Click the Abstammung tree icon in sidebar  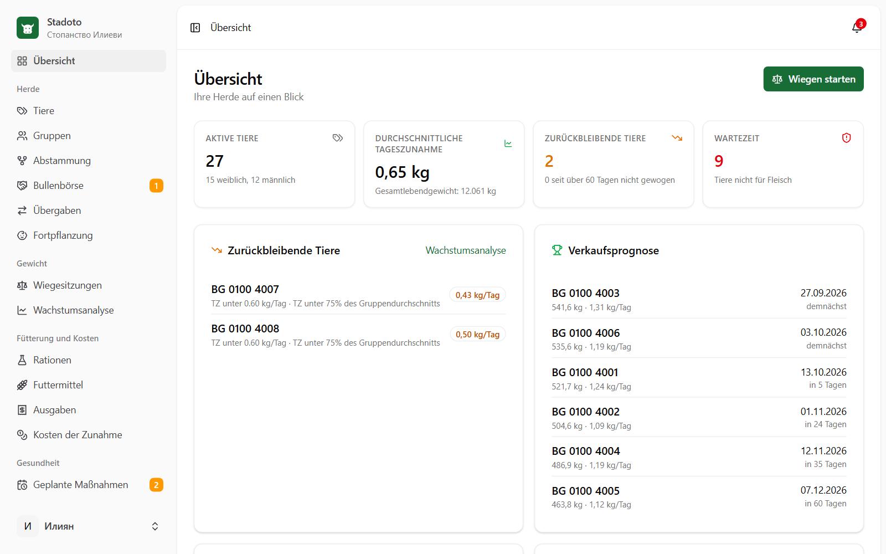pos(22,161)
